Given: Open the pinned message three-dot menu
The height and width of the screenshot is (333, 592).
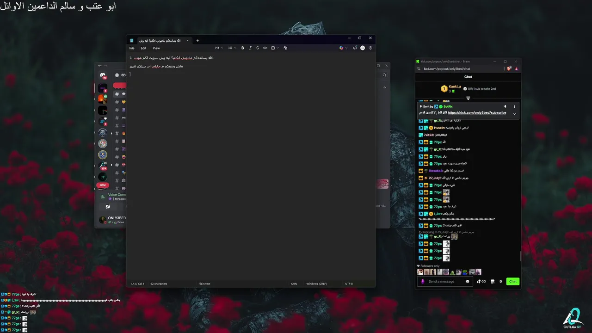Looking at the screenshot, I should tap(514, 106).
